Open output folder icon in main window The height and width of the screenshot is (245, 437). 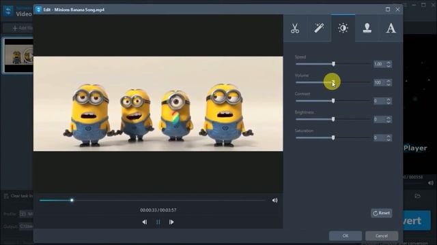click(417, 196)
